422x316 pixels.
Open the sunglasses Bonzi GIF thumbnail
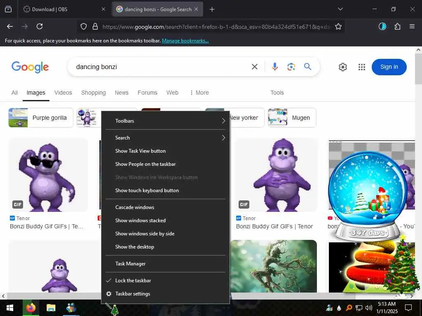pyautogui.click(x=49, y=175)
